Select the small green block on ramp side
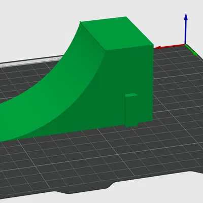Screen dimensions: 203x203 [131, 110]
